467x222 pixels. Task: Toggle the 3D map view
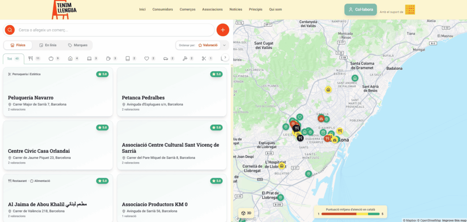click(x=246, y=213)
